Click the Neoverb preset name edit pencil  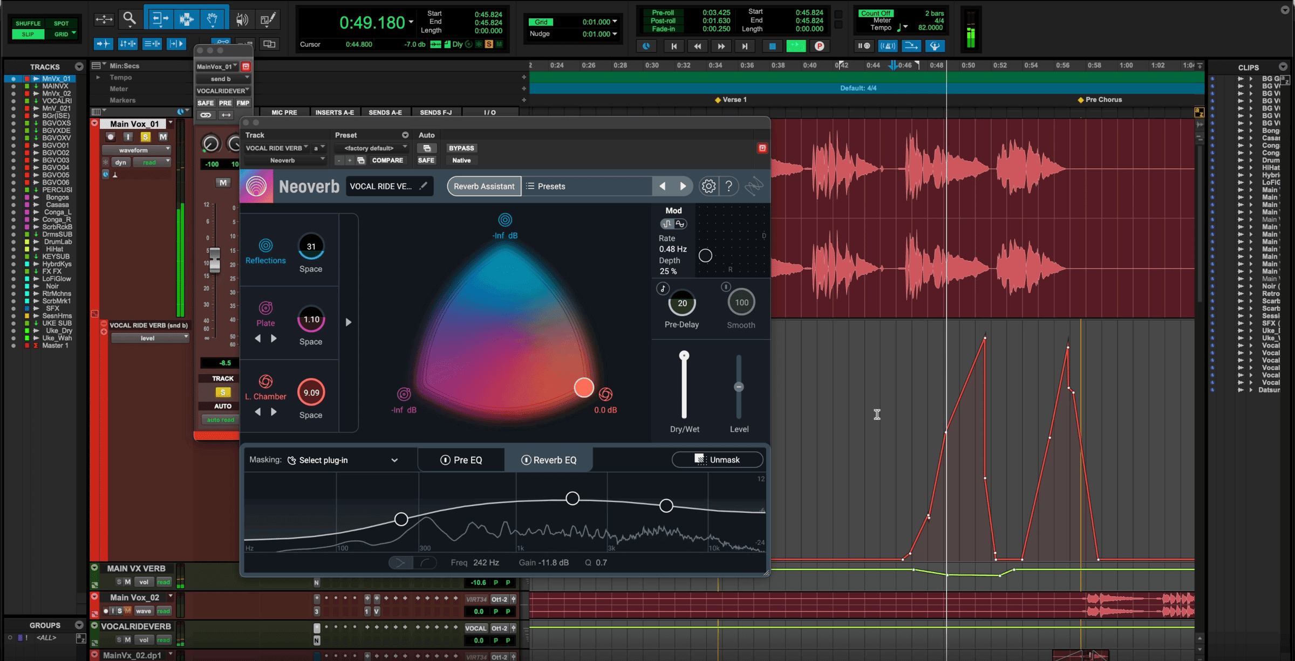[424, 186]
